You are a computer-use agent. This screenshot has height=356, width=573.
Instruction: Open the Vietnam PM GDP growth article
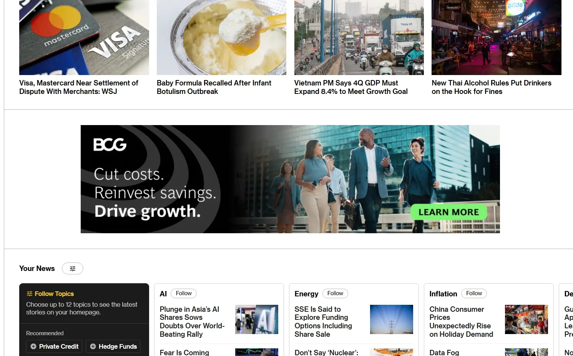(351, 87)
